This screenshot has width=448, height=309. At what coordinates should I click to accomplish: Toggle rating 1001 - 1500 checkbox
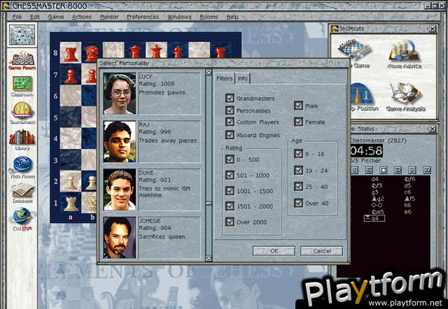[x=230, y=191]
